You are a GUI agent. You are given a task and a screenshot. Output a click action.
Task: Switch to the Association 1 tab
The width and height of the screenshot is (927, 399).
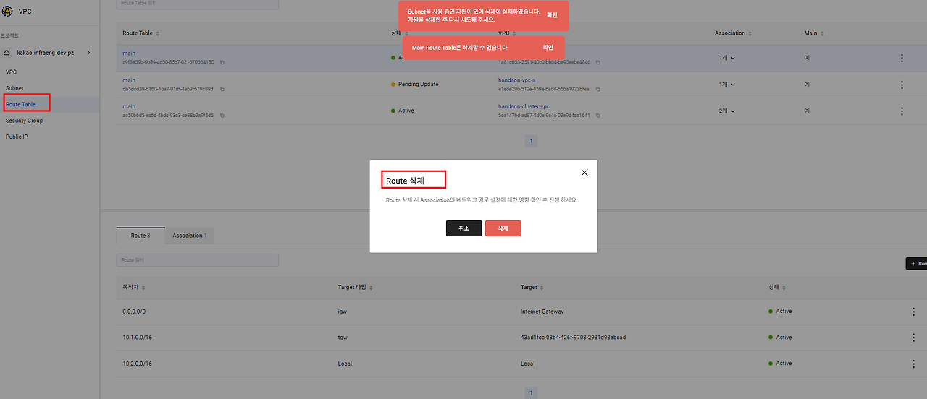tap(189, 236)
